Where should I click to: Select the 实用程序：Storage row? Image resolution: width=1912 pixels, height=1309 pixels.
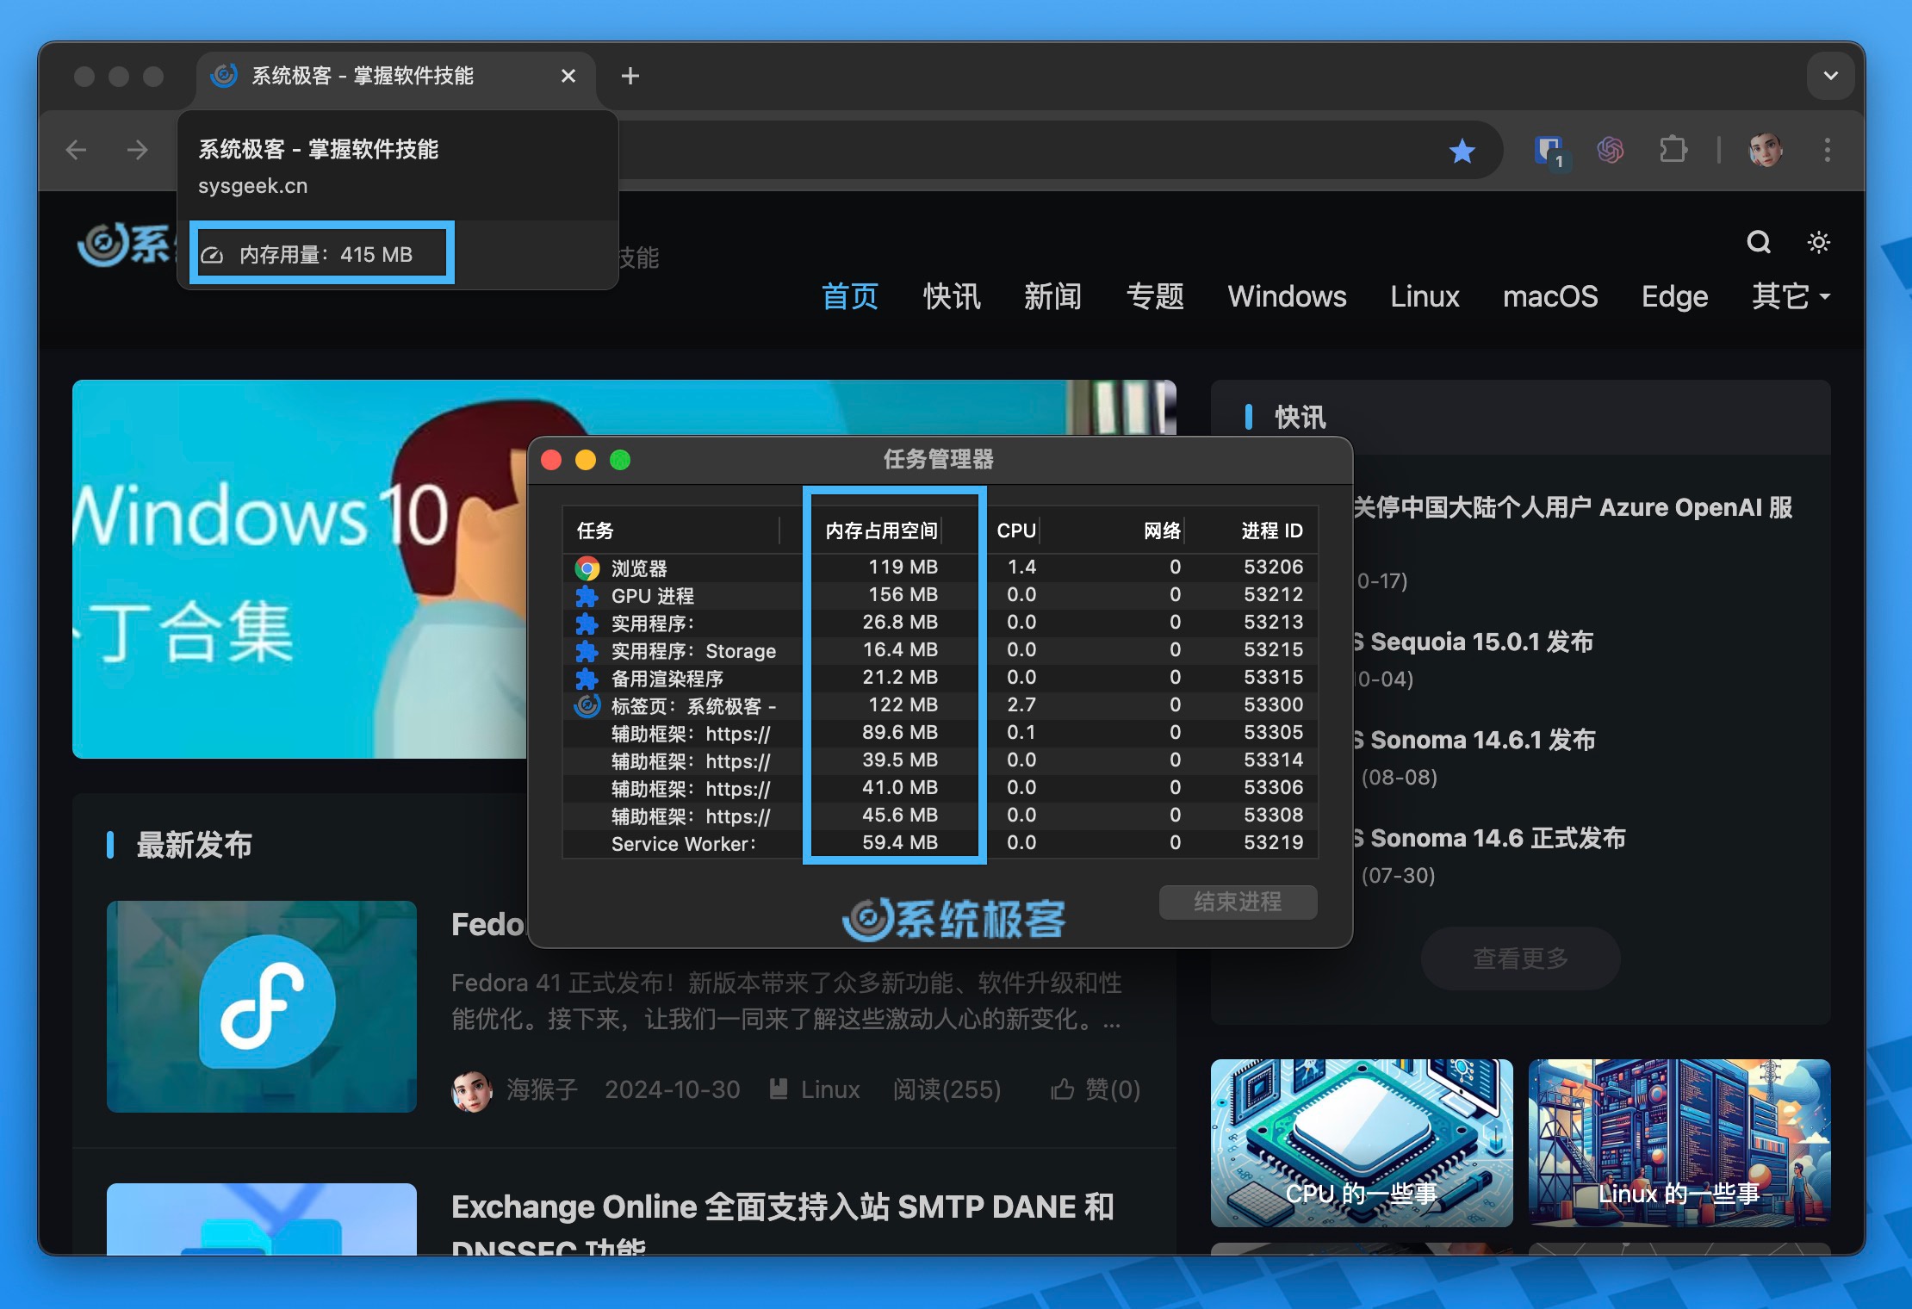(x=940, y=650)
